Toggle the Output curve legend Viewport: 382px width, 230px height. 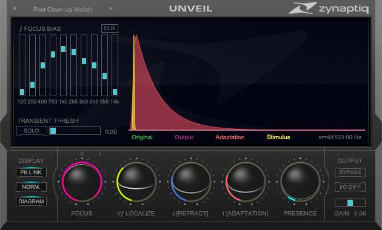(x=184, y=137)
